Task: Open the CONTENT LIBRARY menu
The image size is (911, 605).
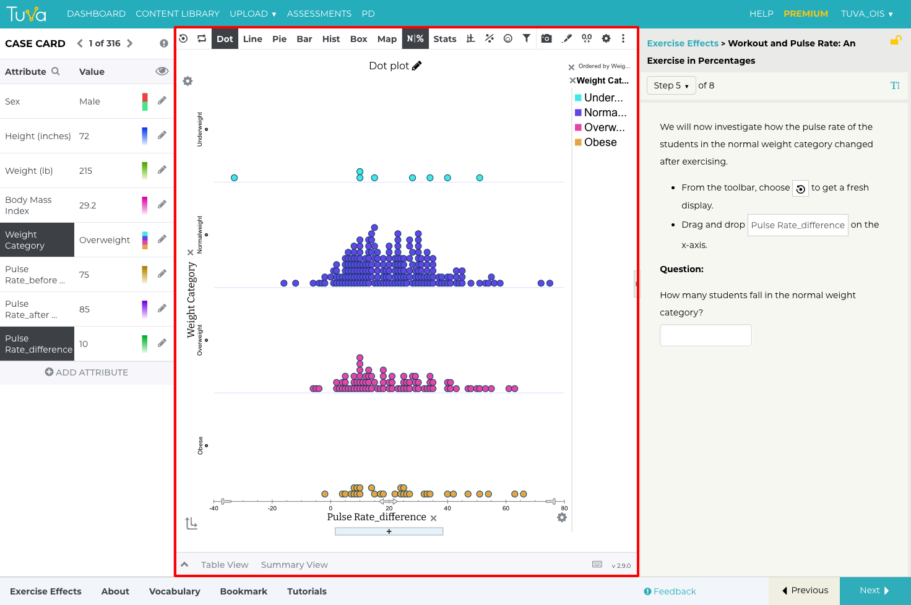Action: point(178,14)
